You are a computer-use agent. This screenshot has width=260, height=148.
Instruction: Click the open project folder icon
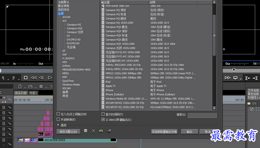(x=30, y=86)
